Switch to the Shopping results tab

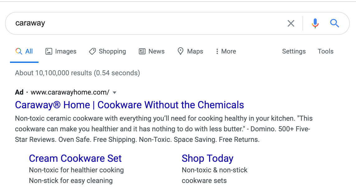pos(107,51)
